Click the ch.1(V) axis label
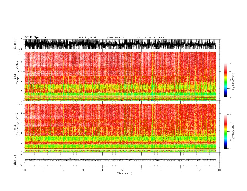This screenshot has width=247, height=191. 15,44
